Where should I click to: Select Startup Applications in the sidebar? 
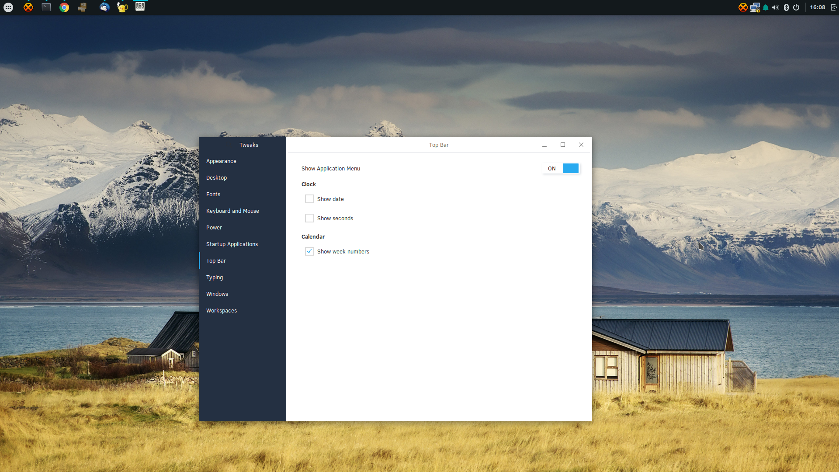(243, 244)
